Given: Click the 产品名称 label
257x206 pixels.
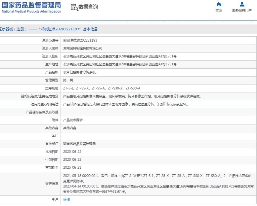Looking at the screenshot, I should coord(52,72).
